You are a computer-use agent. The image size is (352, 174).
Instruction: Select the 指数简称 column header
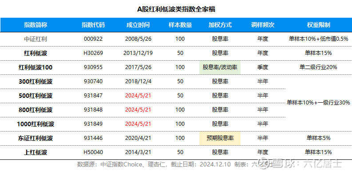point(36,25)
